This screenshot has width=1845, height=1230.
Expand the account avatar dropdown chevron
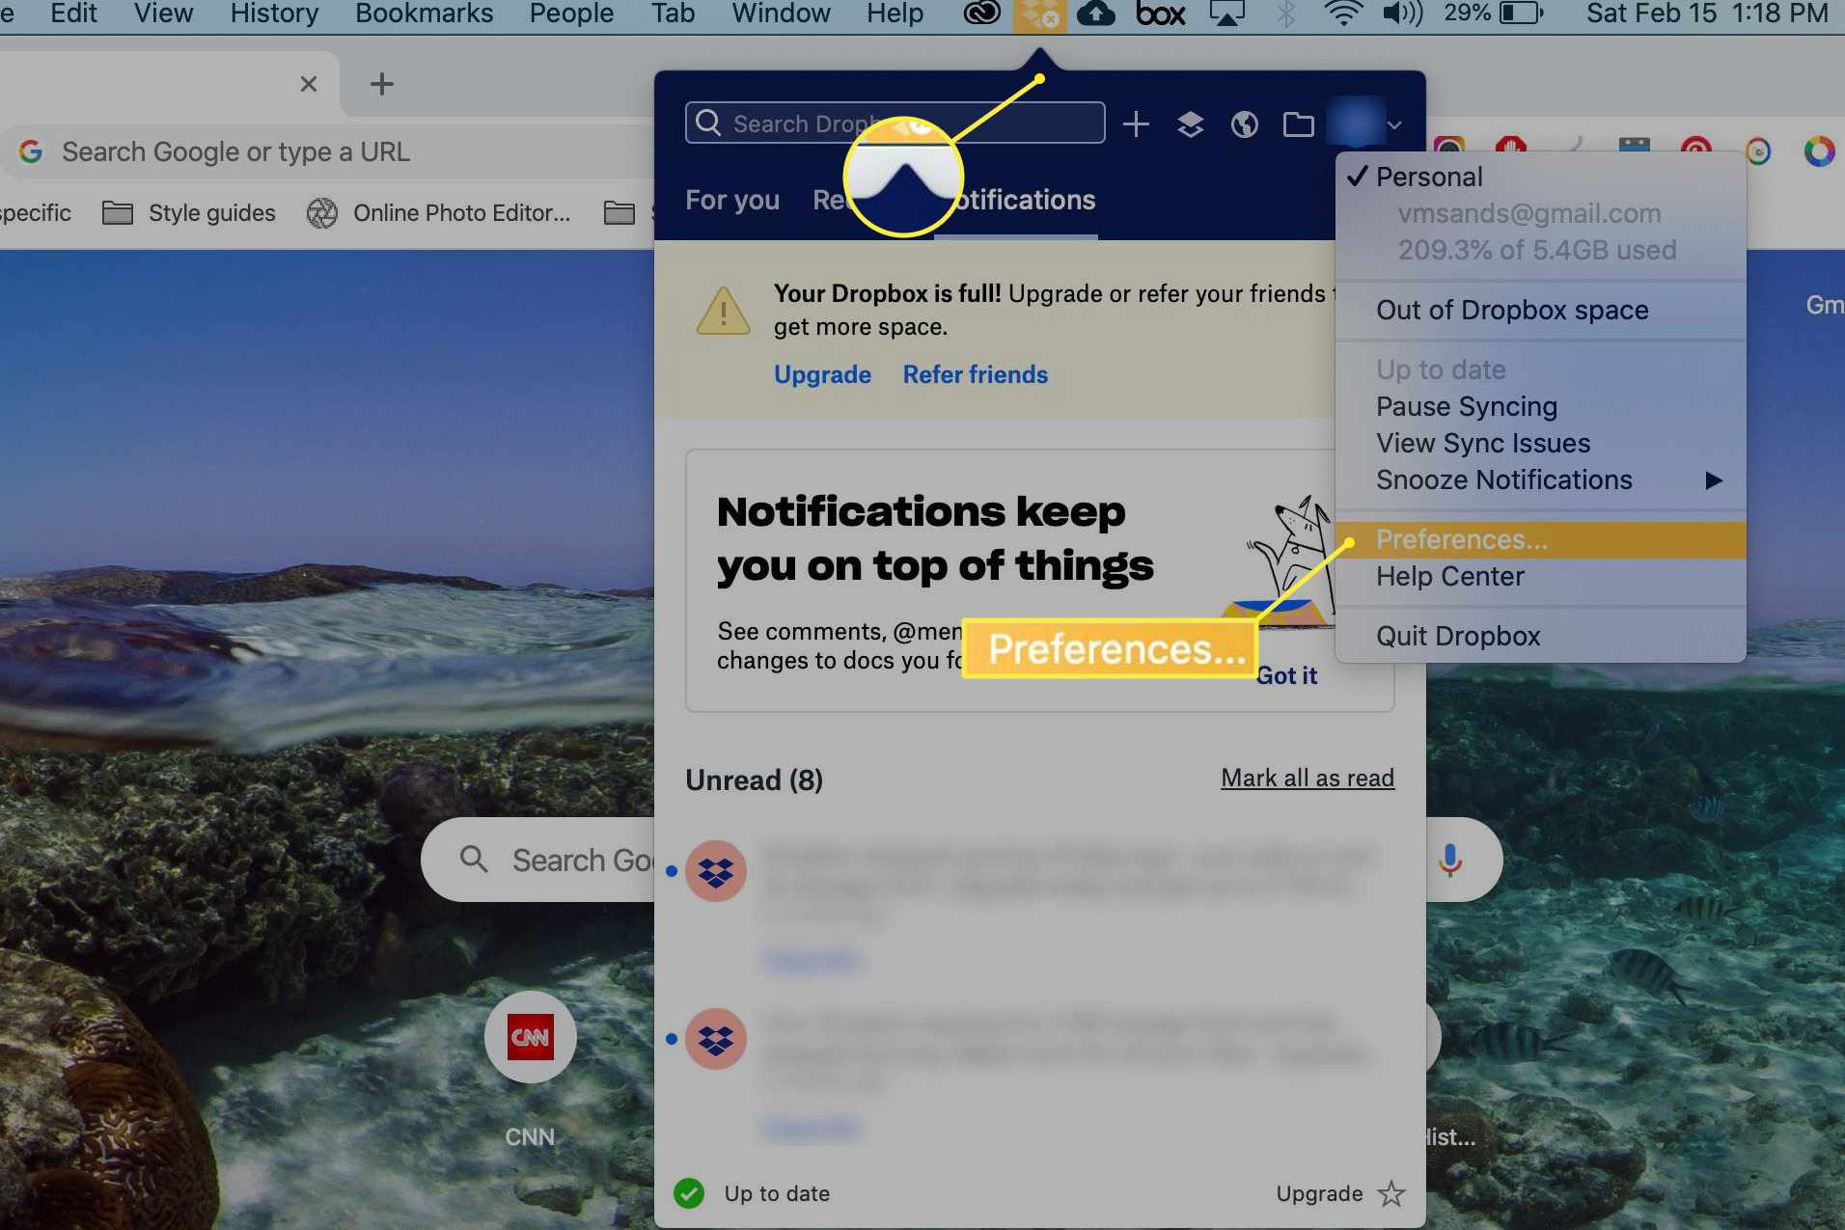[x=1394, y=124]
